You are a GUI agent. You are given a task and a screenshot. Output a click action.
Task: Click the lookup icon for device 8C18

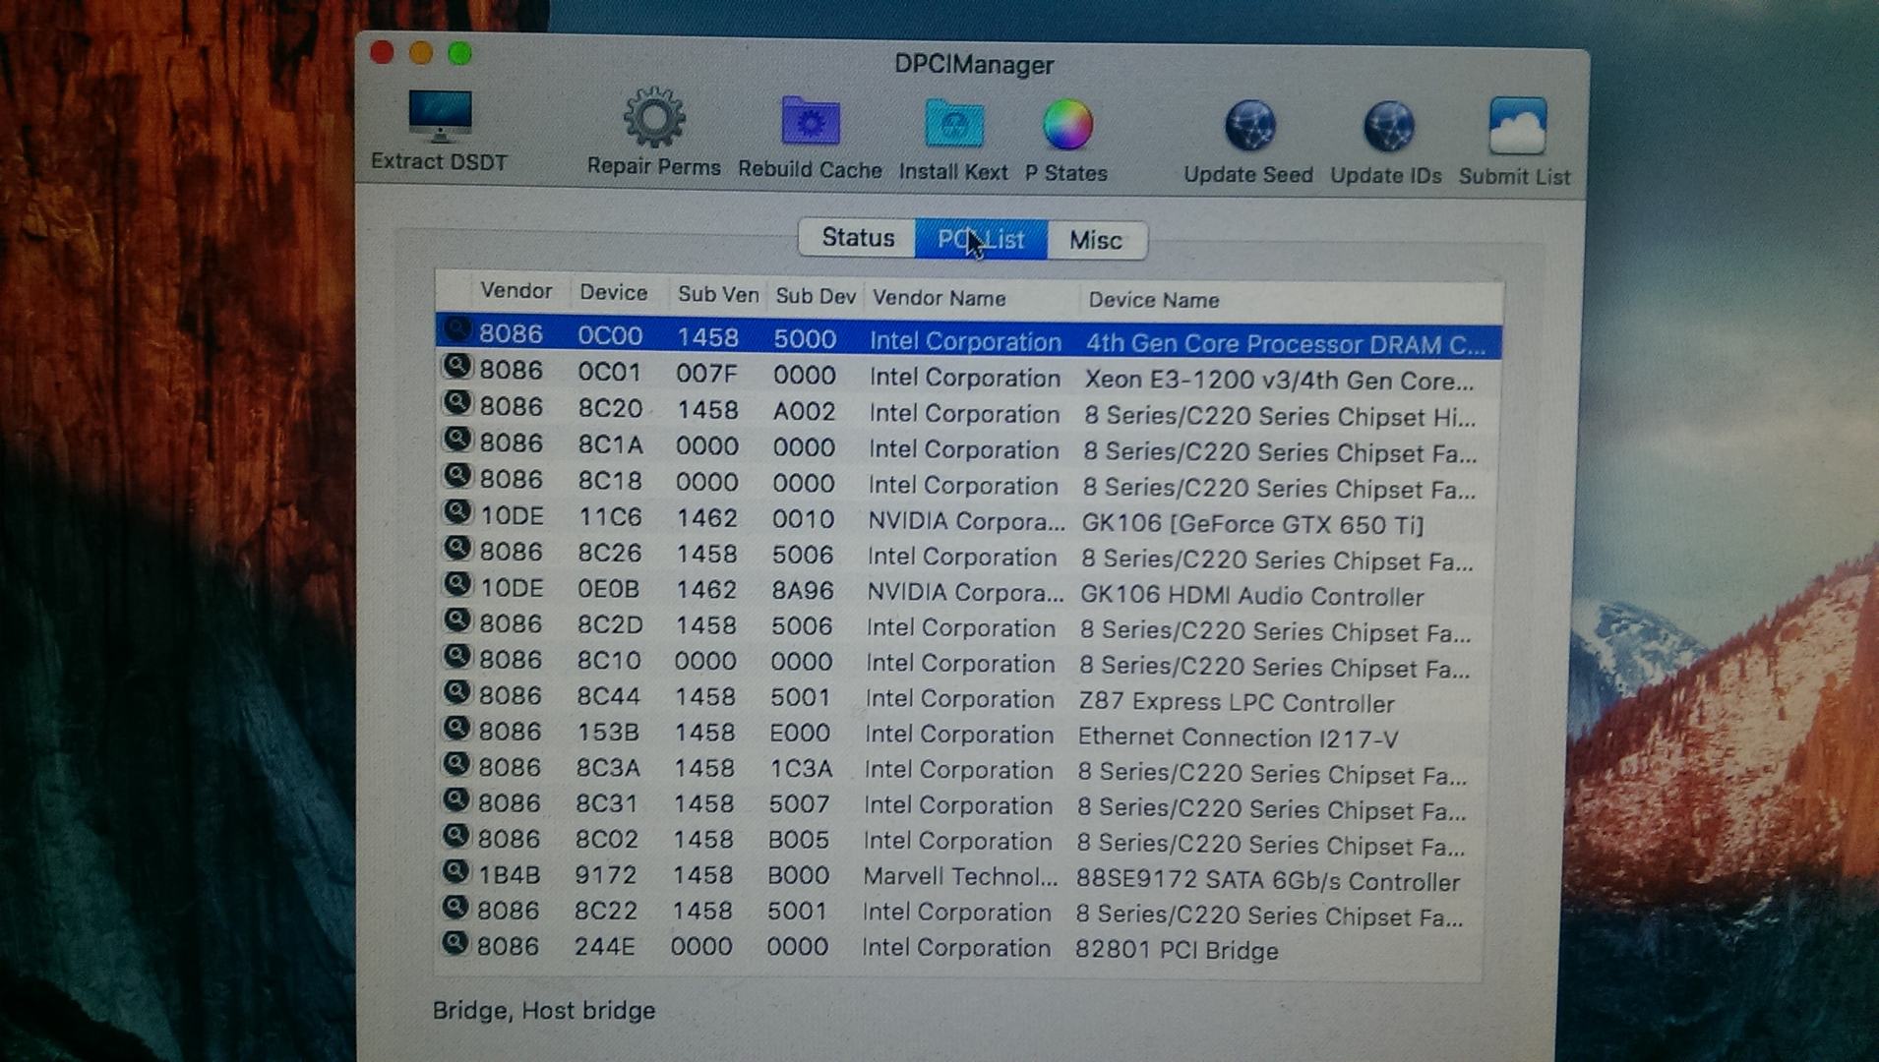[x=456, y=475]
